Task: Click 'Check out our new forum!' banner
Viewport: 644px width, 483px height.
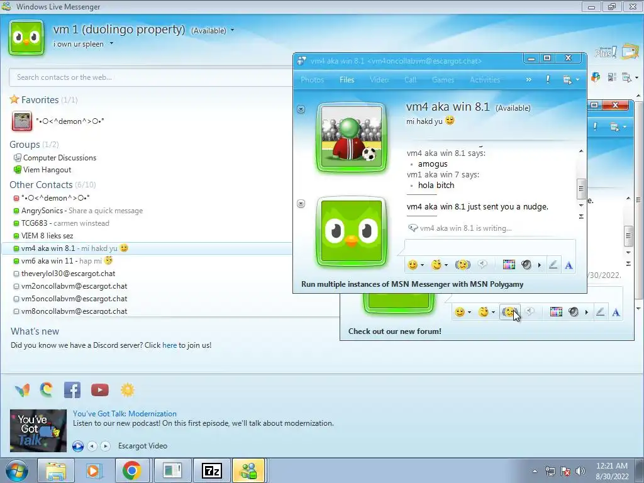Action: pos(395,331)
